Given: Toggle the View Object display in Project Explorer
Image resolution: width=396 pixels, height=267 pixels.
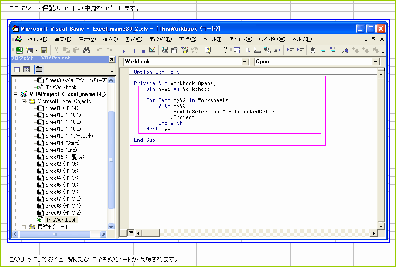Looking at the screenshot, I should (x=26, y=69).
